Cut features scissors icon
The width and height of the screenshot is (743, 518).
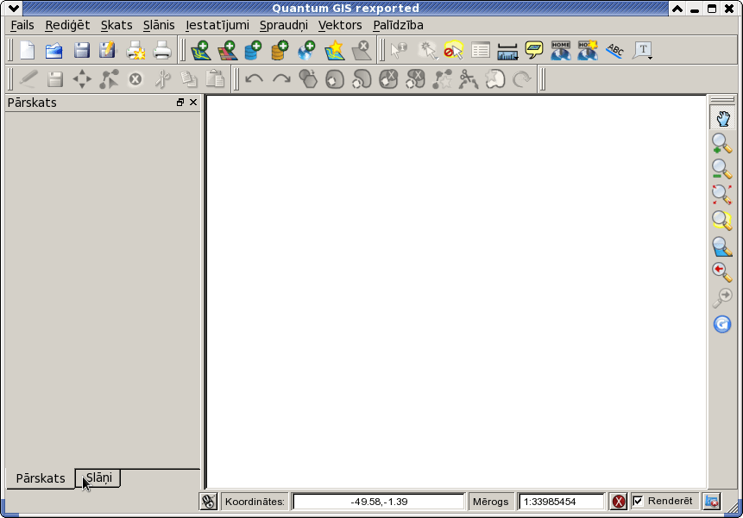click(x=162, y=79)
